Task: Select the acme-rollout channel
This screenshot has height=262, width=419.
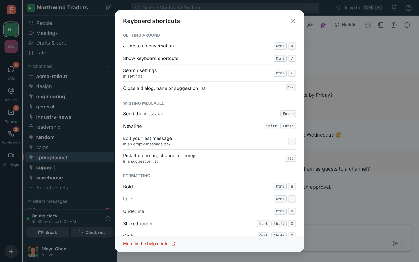Action: click(70, 76)
